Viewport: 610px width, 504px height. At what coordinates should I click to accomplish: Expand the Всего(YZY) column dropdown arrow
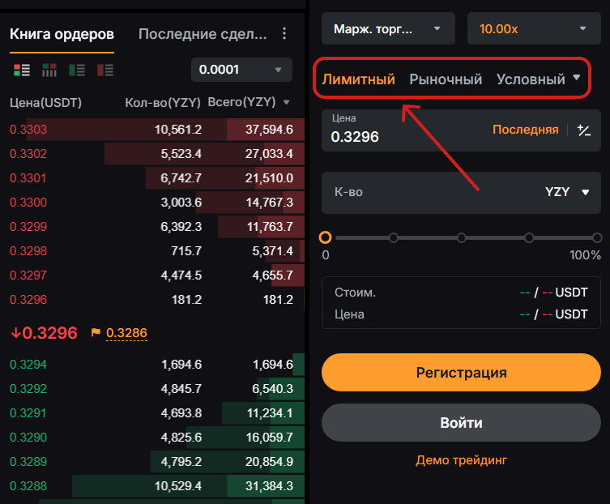(x=286, y=102)
